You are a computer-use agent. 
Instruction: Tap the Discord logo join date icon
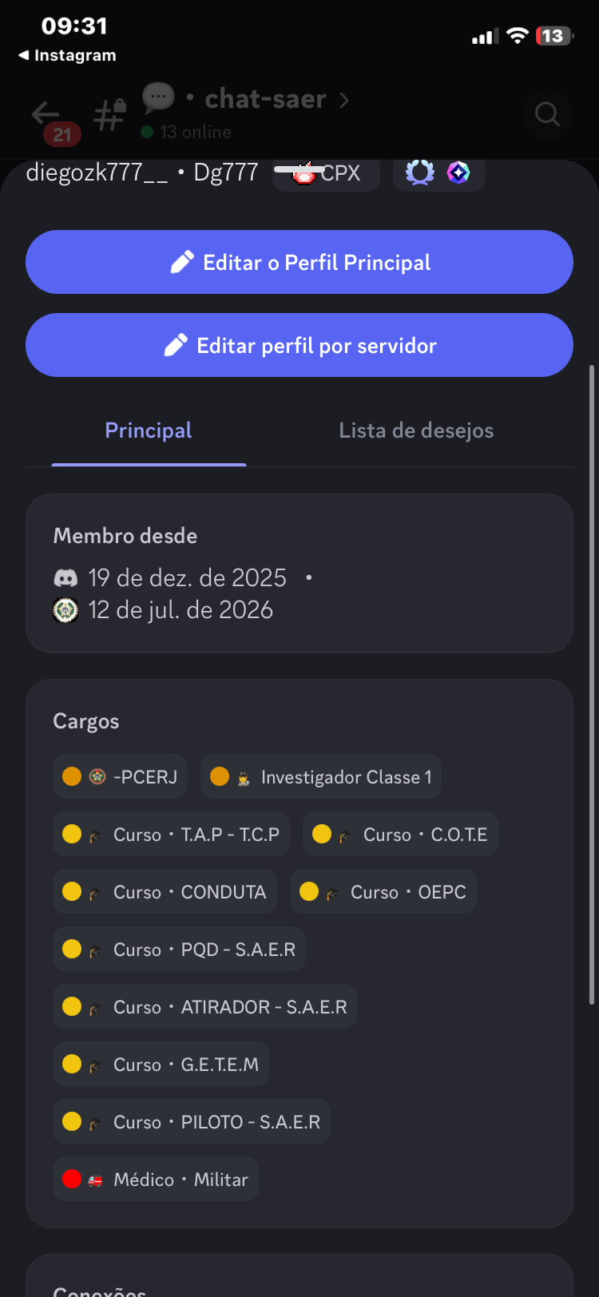coord(65,577)
